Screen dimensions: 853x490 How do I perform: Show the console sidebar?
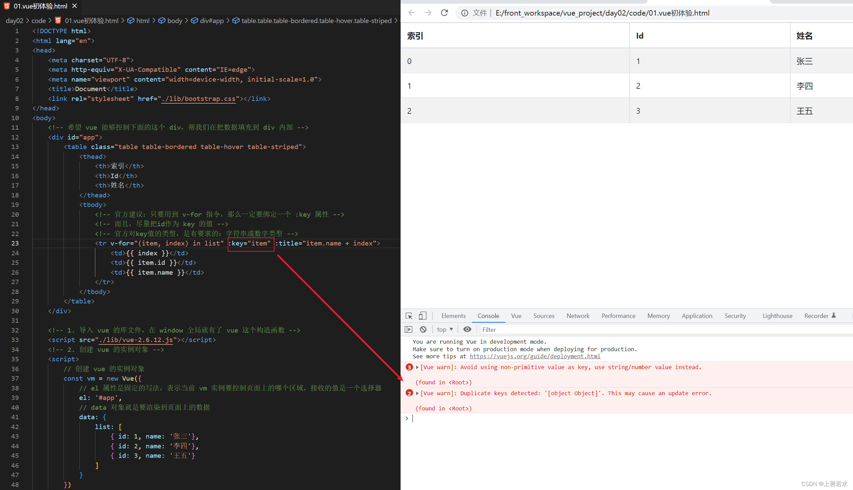[408, 329]
